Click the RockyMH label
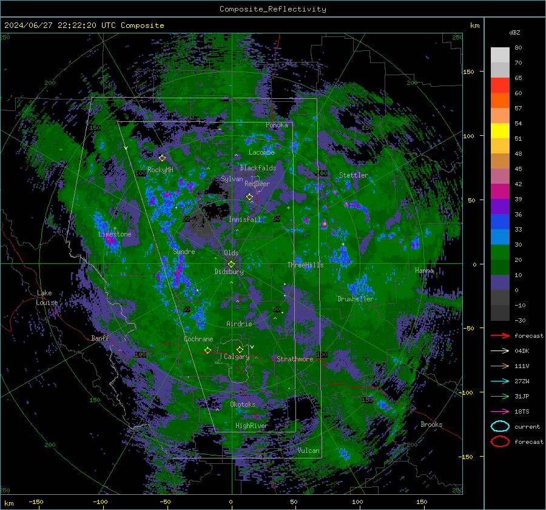 160,170
